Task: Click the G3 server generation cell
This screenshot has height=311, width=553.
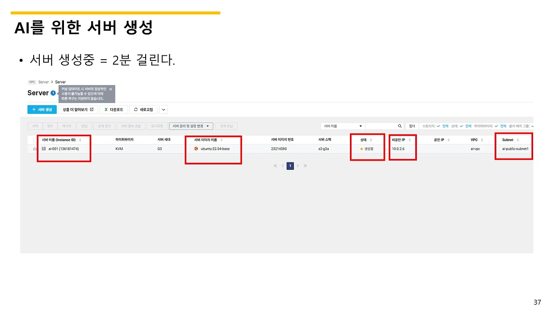Action: click(x=160, y=149)
